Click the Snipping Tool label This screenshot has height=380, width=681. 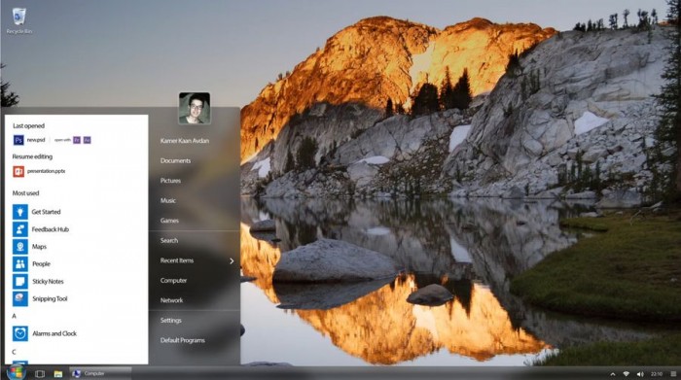click(x=50, y=298)
